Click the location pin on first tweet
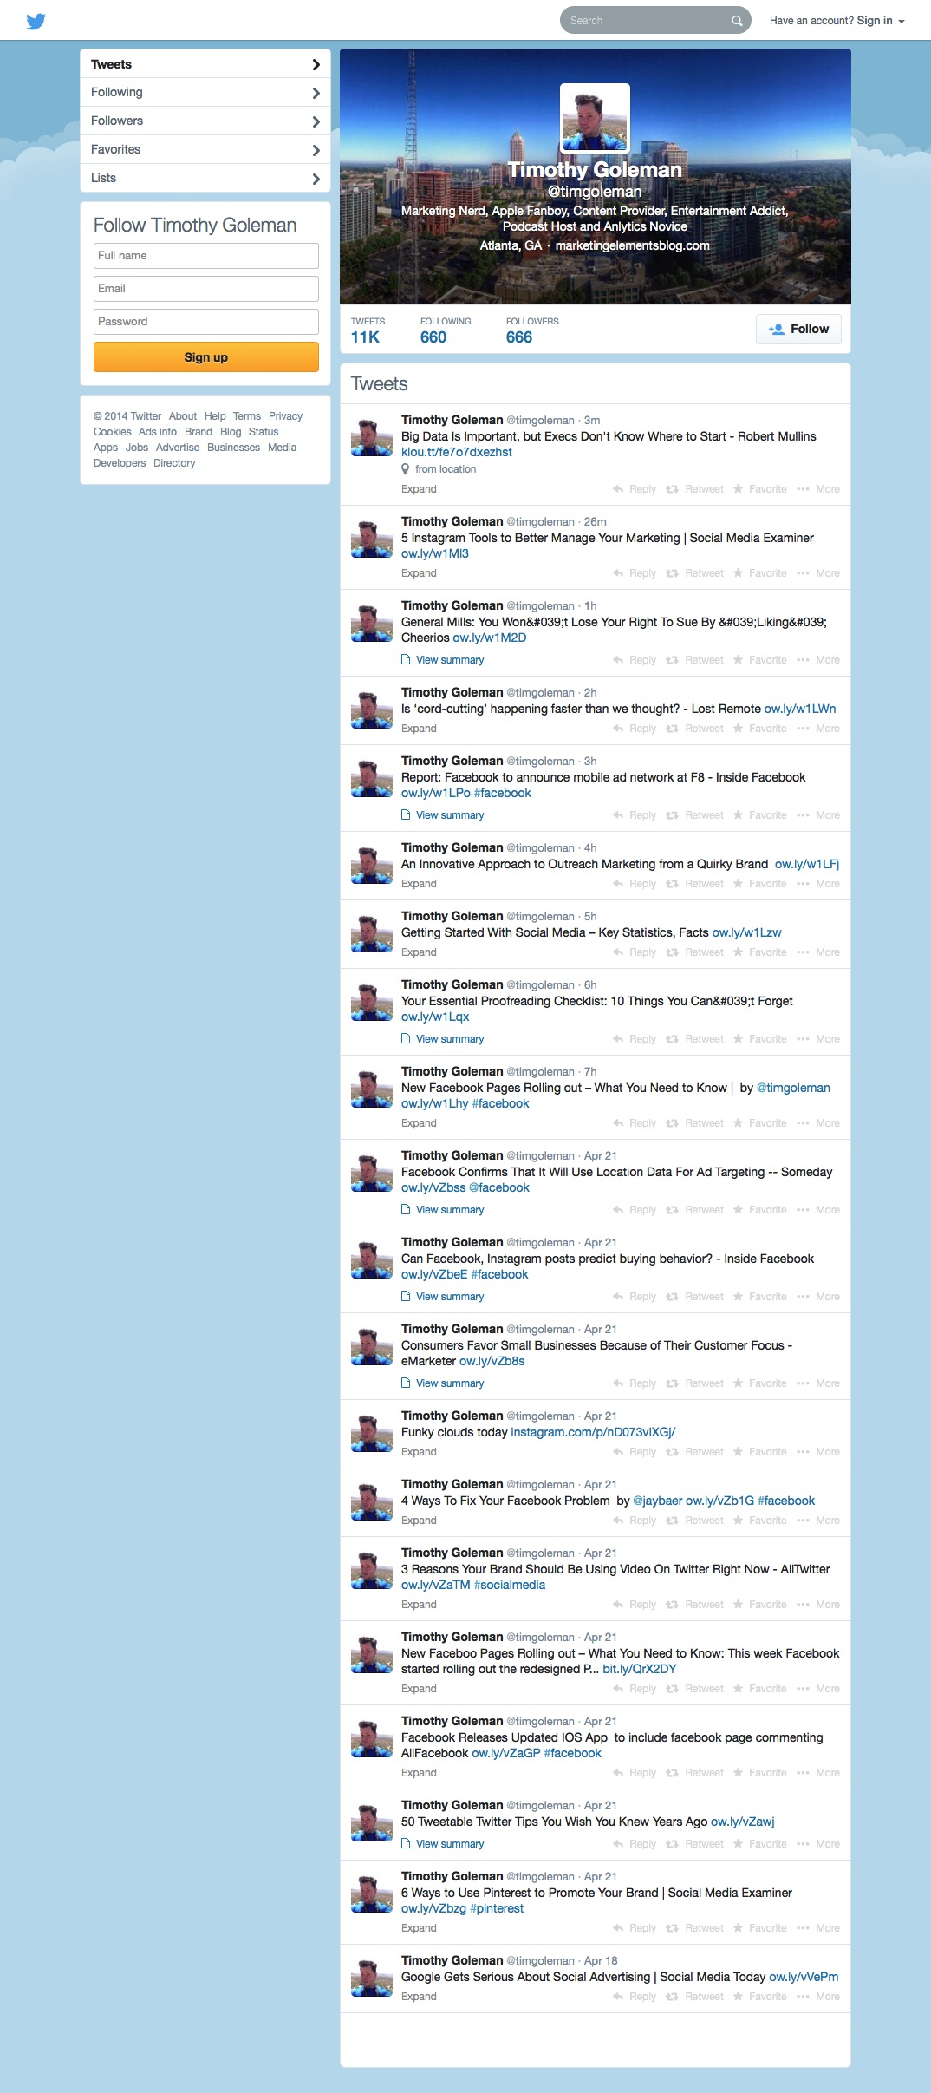This screenshot has height=2093, width=931. coord(405,469)
